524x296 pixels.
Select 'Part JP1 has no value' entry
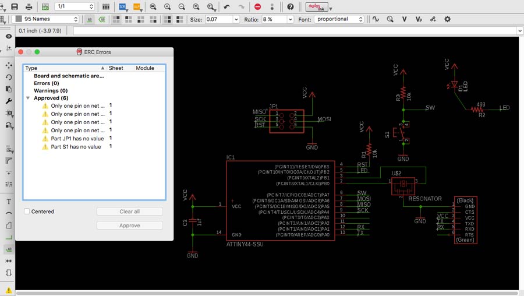coord(77,139)
